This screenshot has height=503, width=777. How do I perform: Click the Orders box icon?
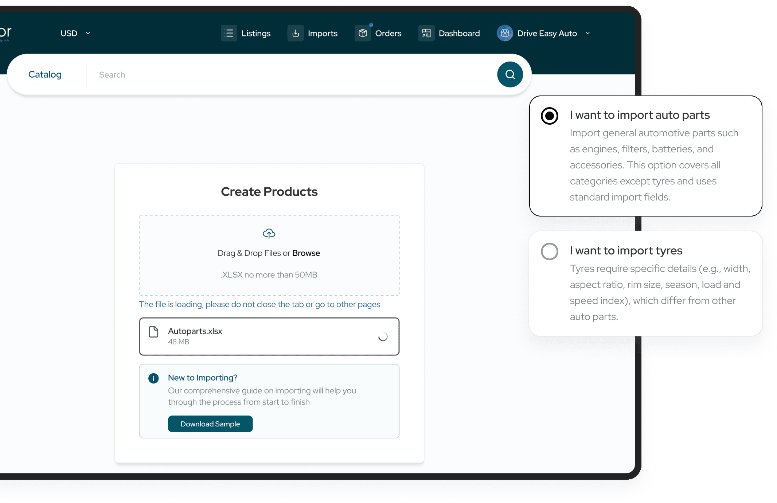coord(363,33)
